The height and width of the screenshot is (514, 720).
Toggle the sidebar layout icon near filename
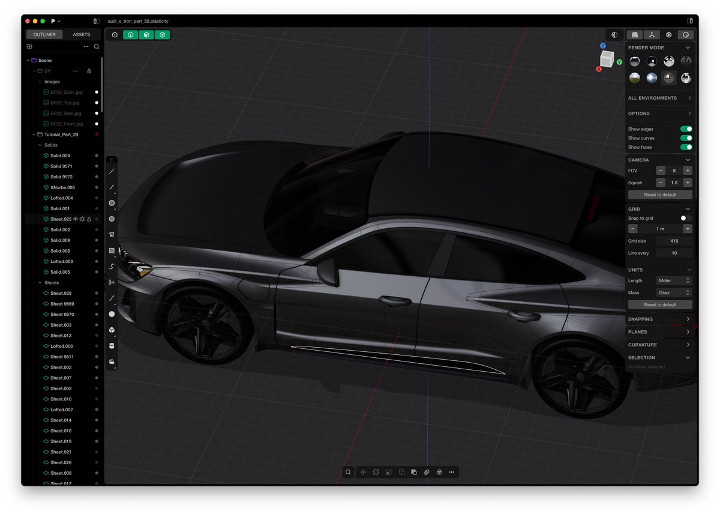click(96, 21)
